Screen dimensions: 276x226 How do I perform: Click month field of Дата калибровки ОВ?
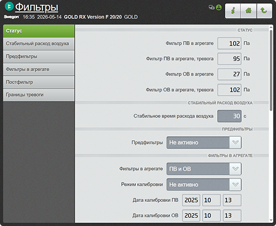[211, 215]
